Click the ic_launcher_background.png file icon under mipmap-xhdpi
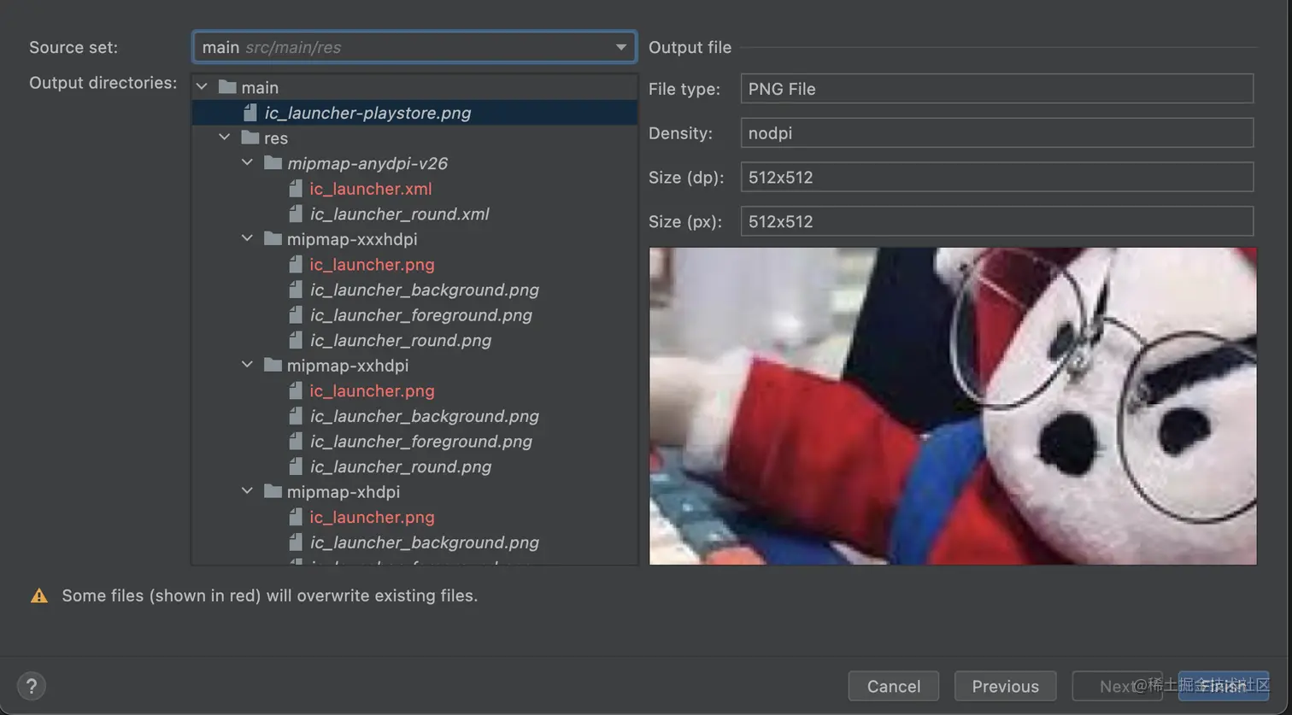This screenshot has width=1292, height=715. (296, 542)
